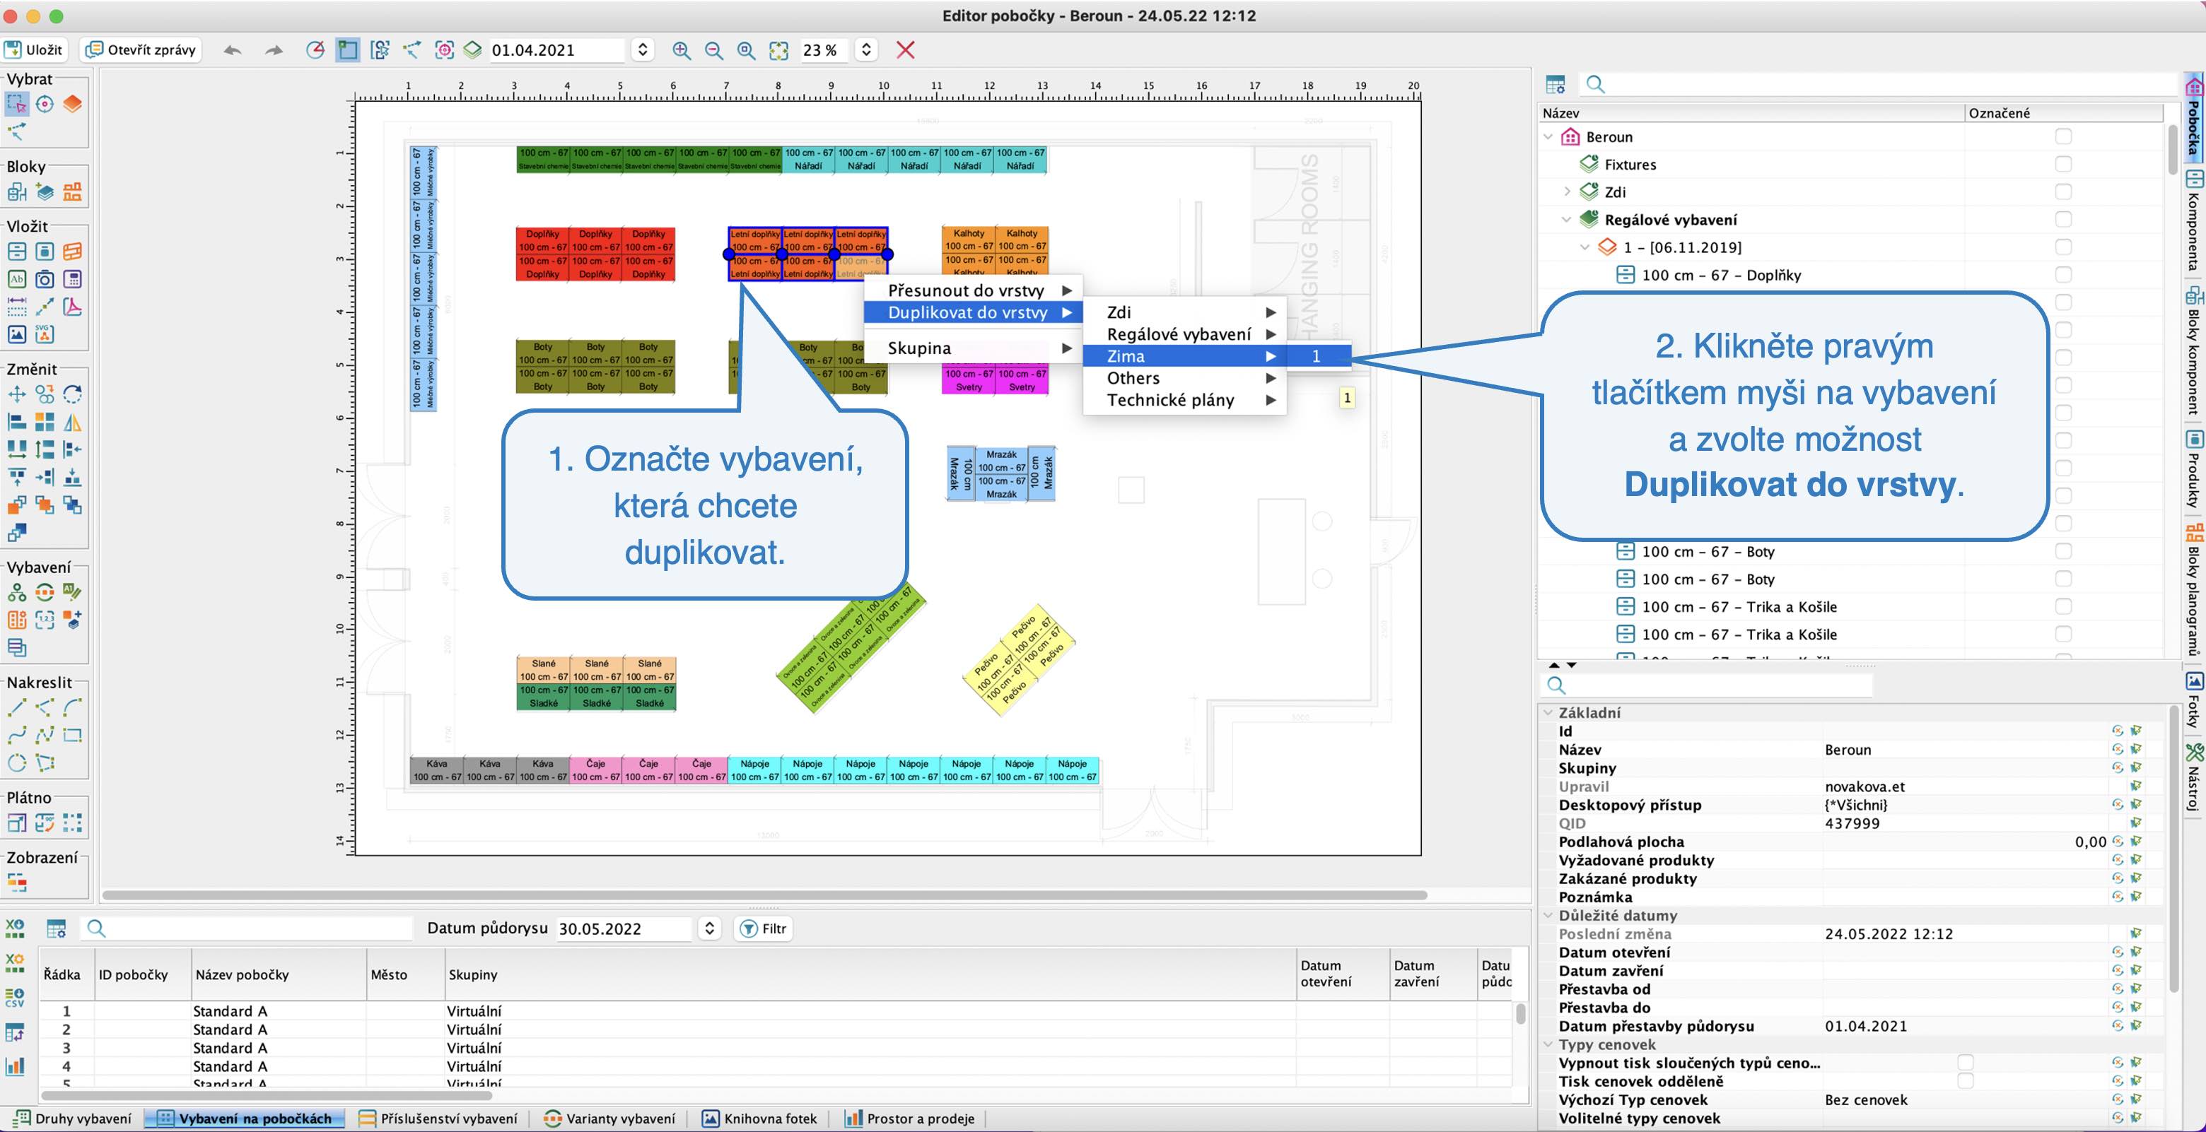Click the insert SVG icon under Vložit
Viewport: 2206px width, 1132px height.
(x=45, y=334)
